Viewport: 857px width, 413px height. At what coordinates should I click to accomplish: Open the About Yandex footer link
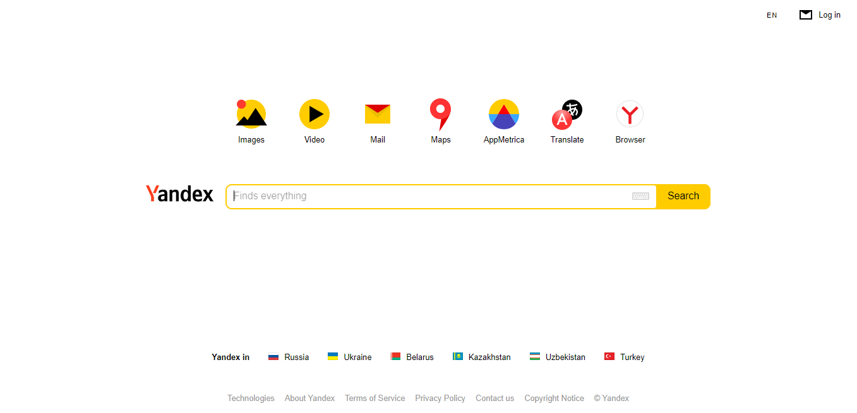point(309,398)
